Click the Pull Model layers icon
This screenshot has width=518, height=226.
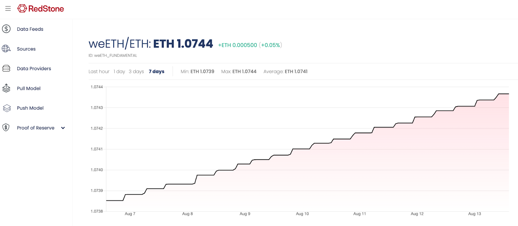(x=6, y=88)
